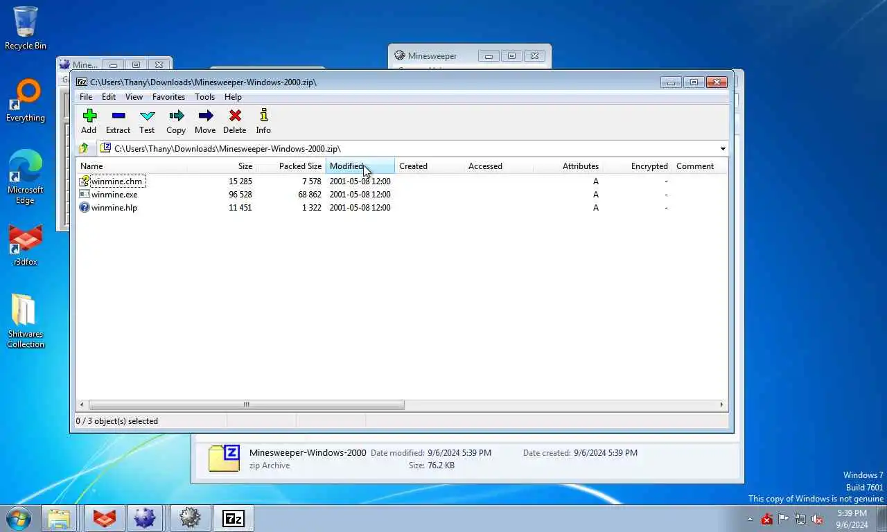Go up one folder level icon
887x532 pixels.
84,148
